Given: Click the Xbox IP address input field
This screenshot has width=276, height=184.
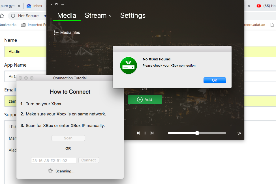Looking at the screenshot, I should [54, 160].
